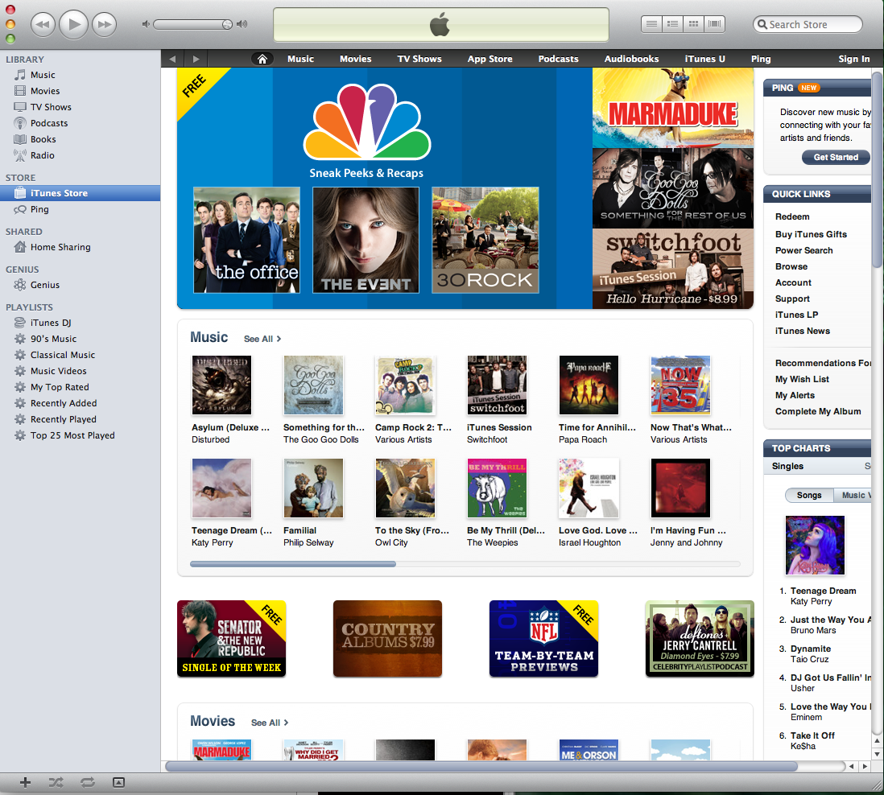Image resolution: width=884 pixels, height=795 pixels.
Task: Toggle repeat in the bottom bar
Action: (x=88, y=782)
